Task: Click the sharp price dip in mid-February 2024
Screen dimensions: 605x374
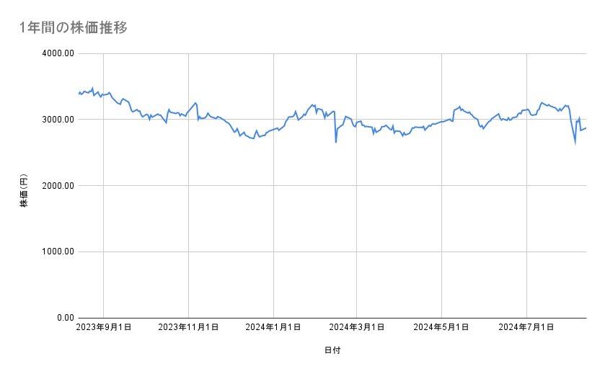Action: [335, 142]
